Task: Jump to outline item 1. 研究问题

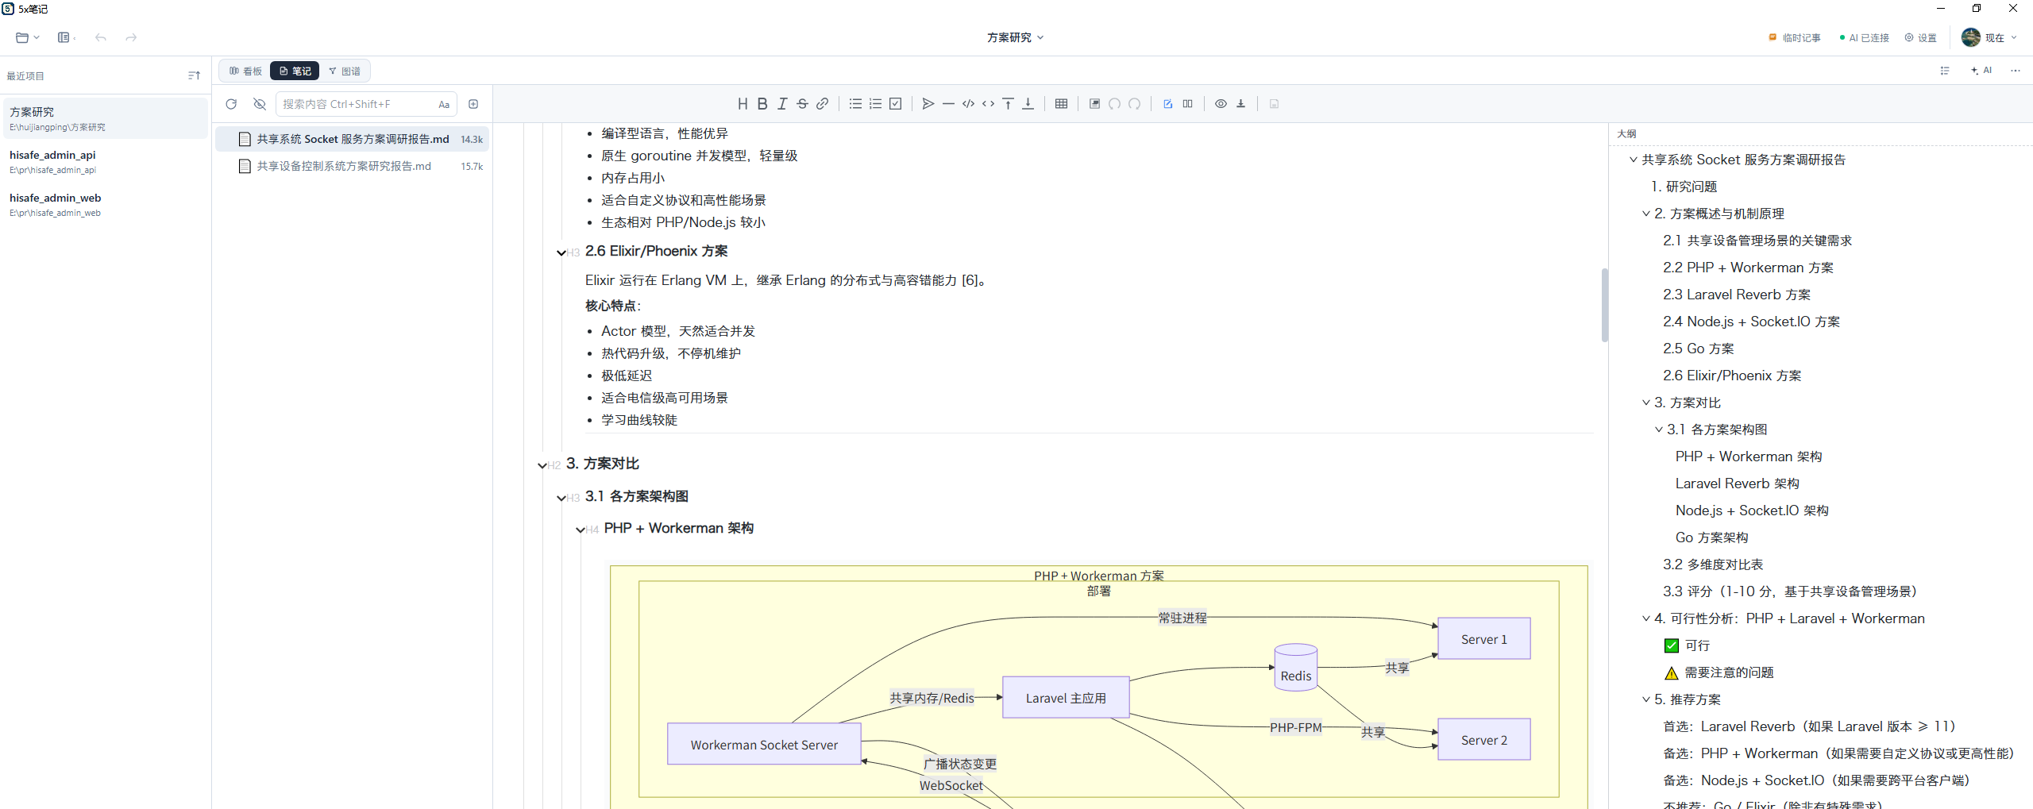Action: (x=1684, y=187)
